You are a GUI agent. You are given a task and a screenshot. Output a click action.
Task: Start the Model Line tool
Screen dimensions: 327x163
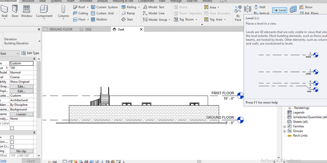[154, 13]
